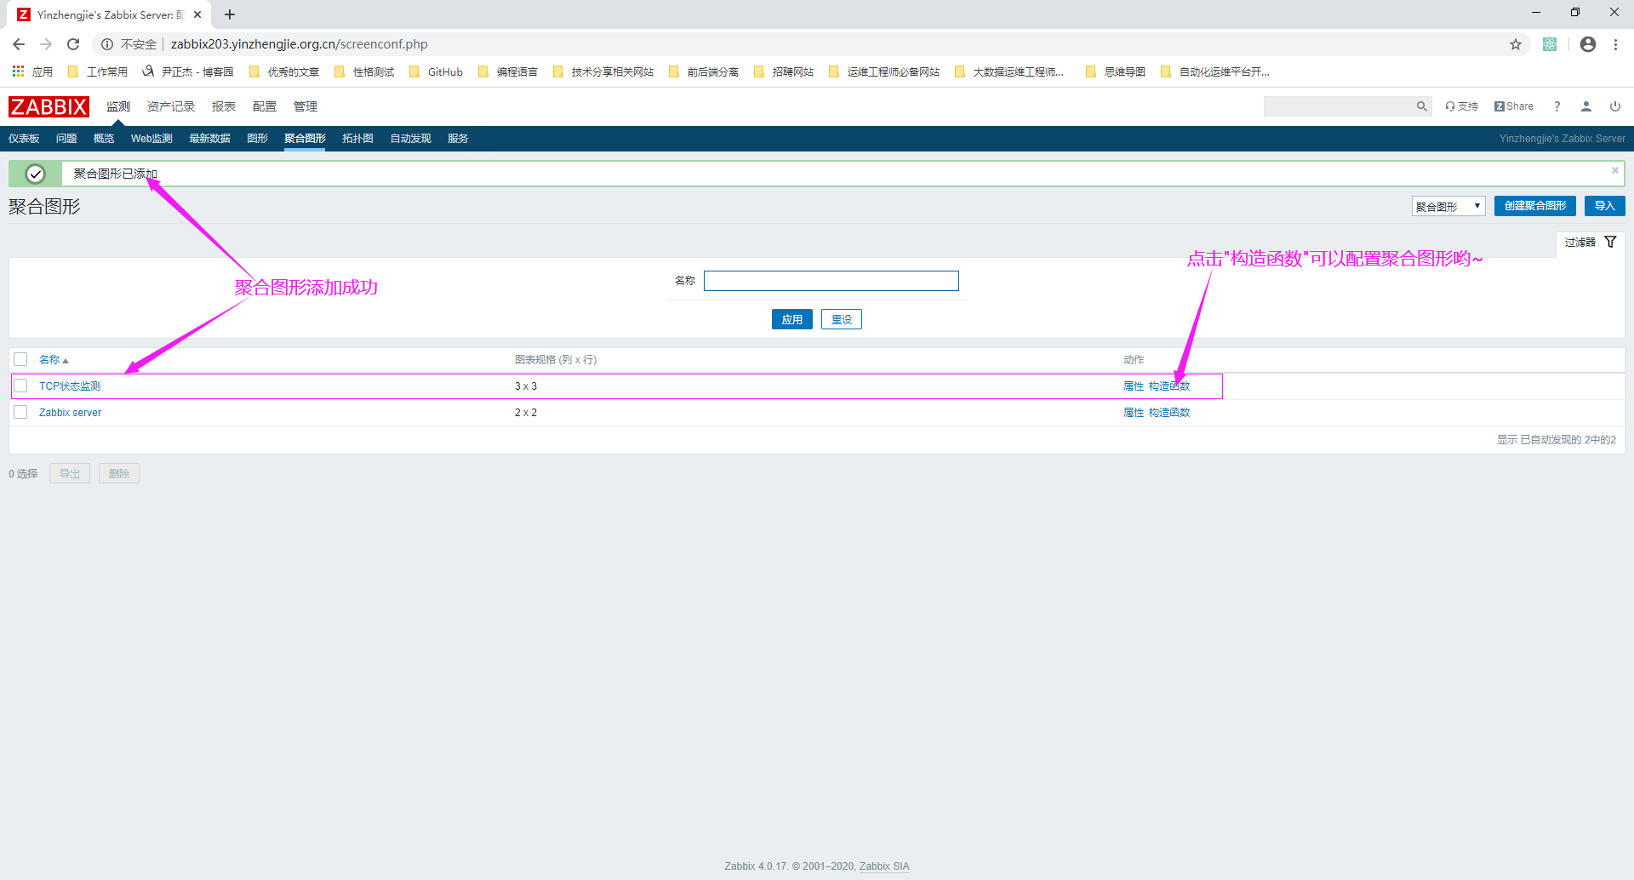Open the 聚合图形 type dropdown
Screen dimensions: 1634x880
(1448, 206)
